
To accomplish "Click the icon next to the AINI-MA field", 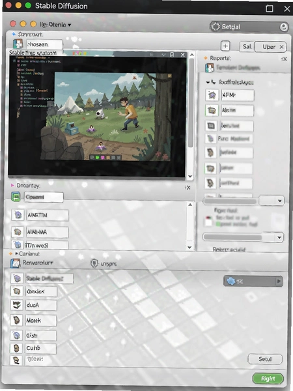I will [x=18, y=232].
